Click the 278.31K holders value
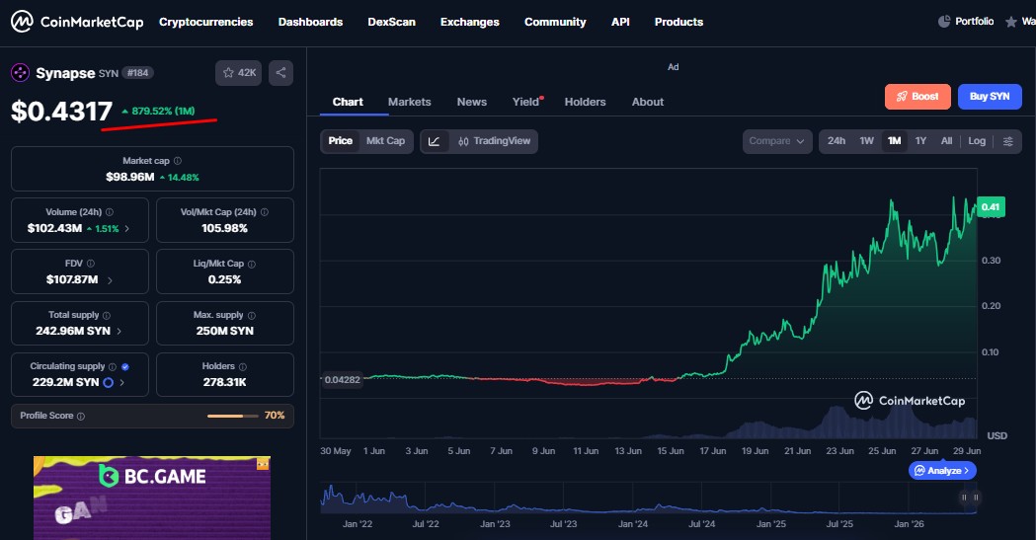Viewport: 1036px width, 540px height. pyautogui.click(x=224, y=382)
